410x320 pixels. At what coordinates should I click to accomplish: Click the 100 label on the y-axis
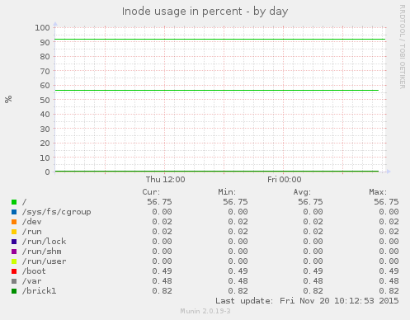pyautogui.click(x=42, y=27)
